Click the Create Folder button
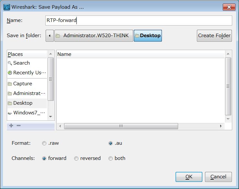 (214, 36)
